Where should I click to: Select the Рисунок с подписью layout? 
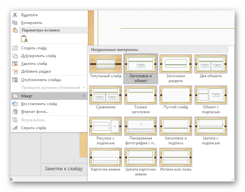105,126
